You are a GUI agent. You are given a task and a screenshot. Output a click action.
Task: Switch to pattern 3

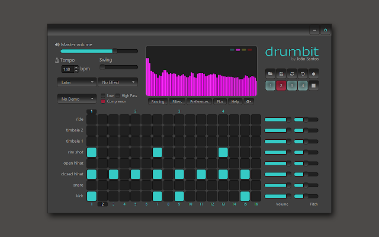click(292, 85)
